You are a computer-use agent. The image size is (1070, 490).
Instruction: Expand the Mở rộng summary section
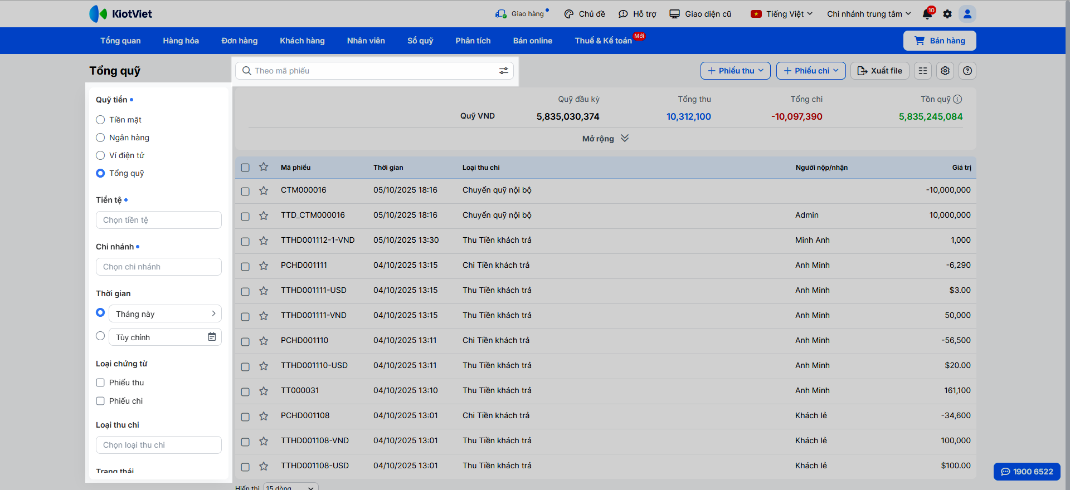click(x=605, y=139)
